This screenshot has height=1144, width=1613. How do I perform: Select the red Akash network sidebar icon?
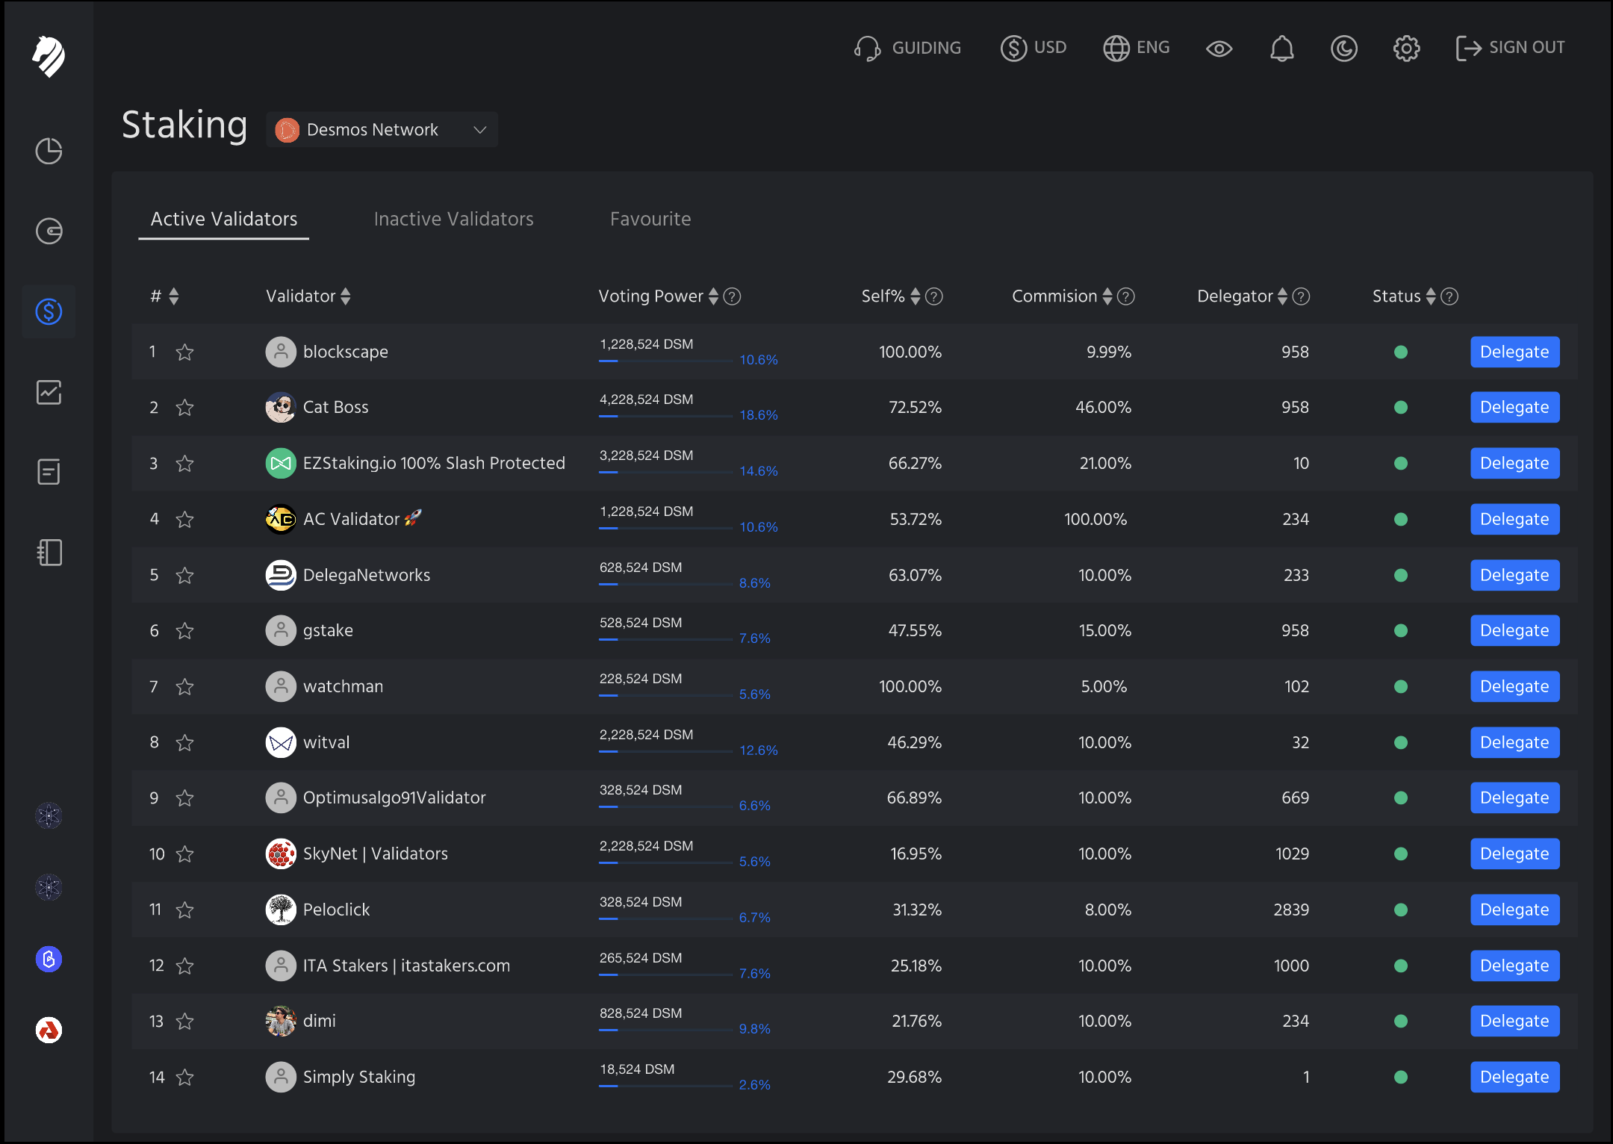tap(49, 1030)
